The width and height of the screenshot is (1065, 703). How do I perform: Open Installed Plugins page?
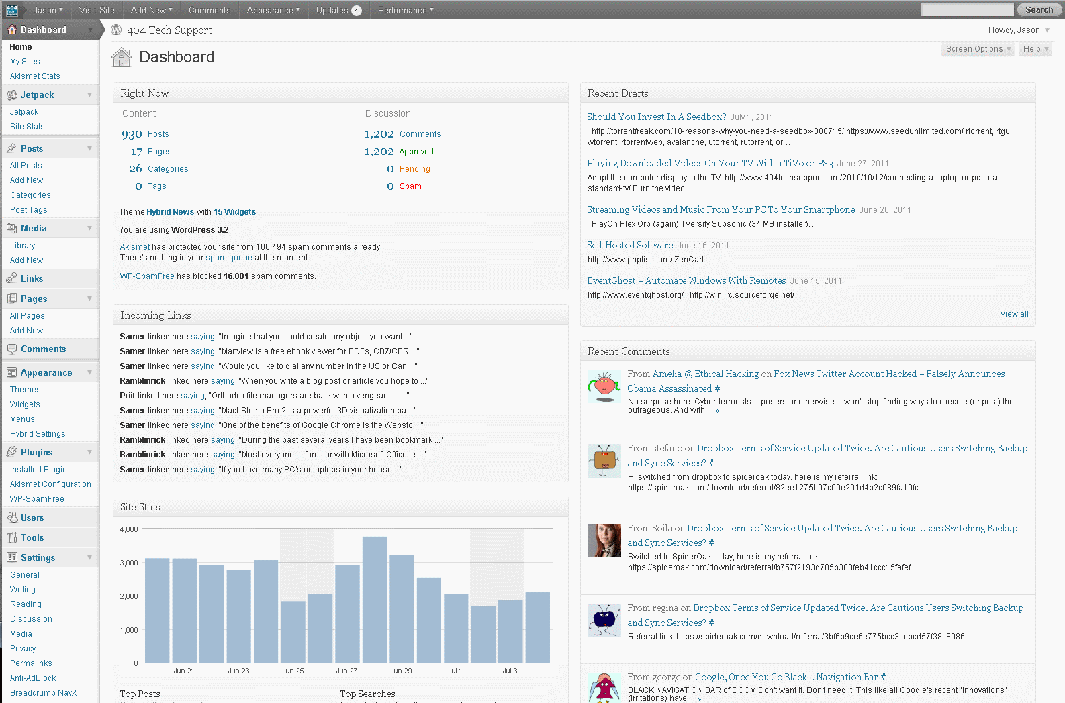[x=41, y=470]
